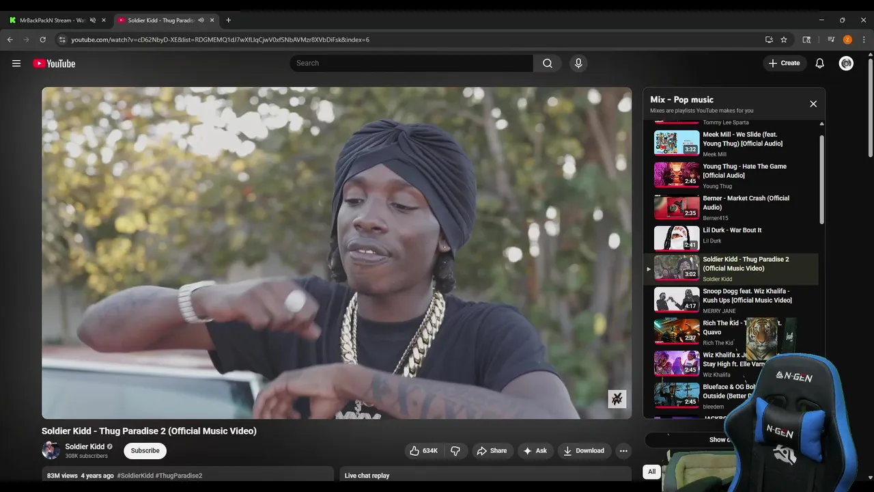Open a new browser tab
The height and width of the screenshot is (492, 874).
(x=228, y=20)
